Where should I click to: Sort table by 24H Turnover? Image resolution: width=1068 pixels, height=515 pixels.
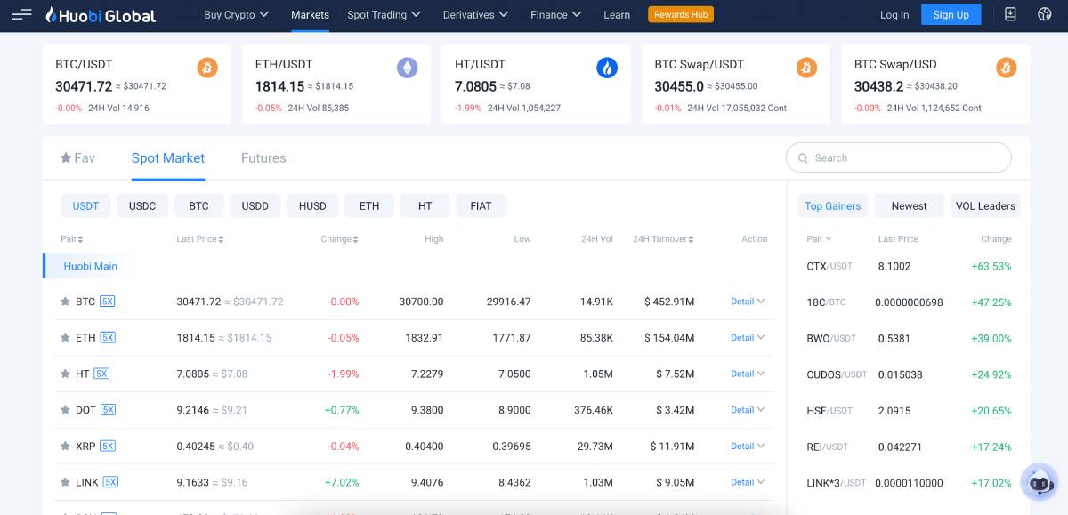click(664, 238)
